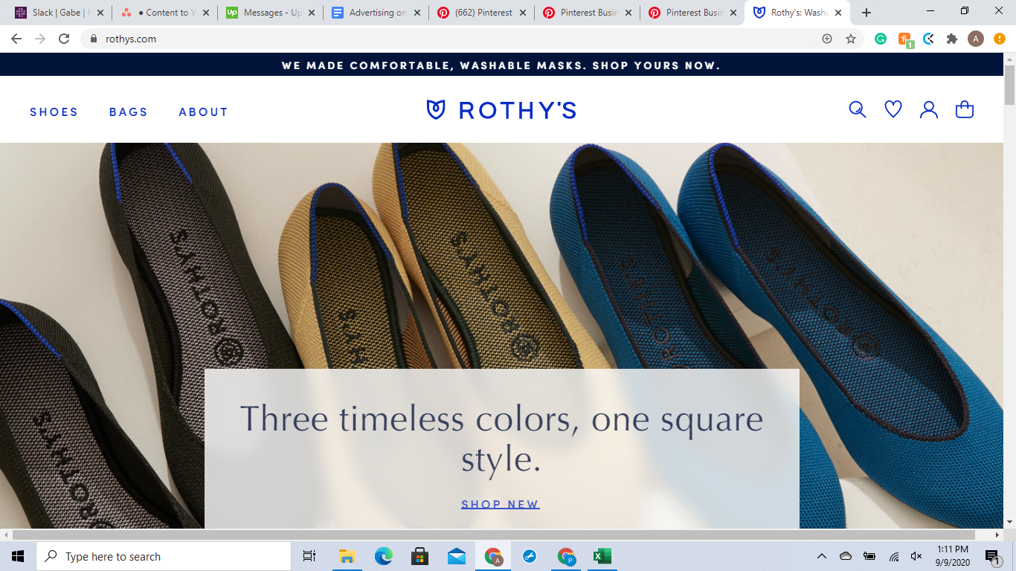Open the wishlist heart icon
The width and height of the screenshot is (1016, 571).
[x=893, y=109]
